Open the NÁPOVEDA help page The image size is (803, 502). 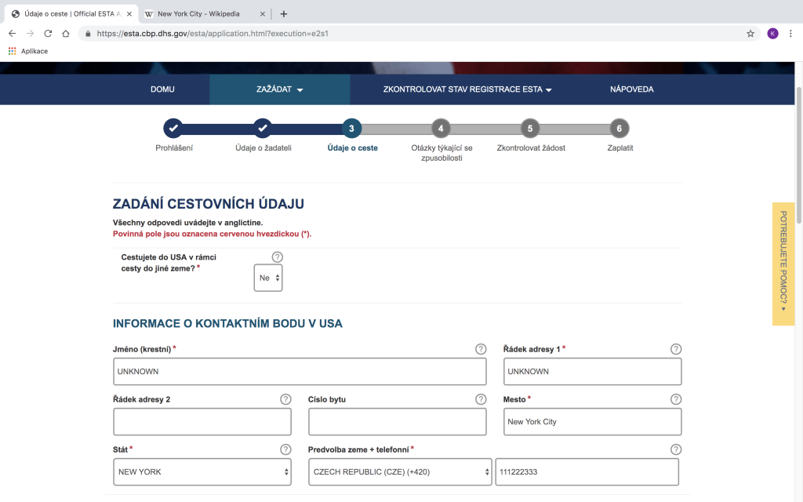pyautogui.click(x=631, y=89)
